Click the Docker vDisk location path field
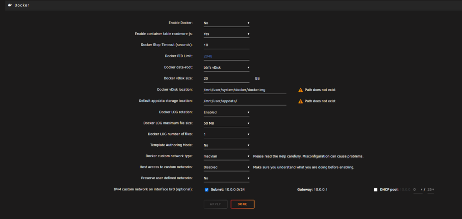Image resolution: width=462 pixels, height=219 pixels. [245, 89]
